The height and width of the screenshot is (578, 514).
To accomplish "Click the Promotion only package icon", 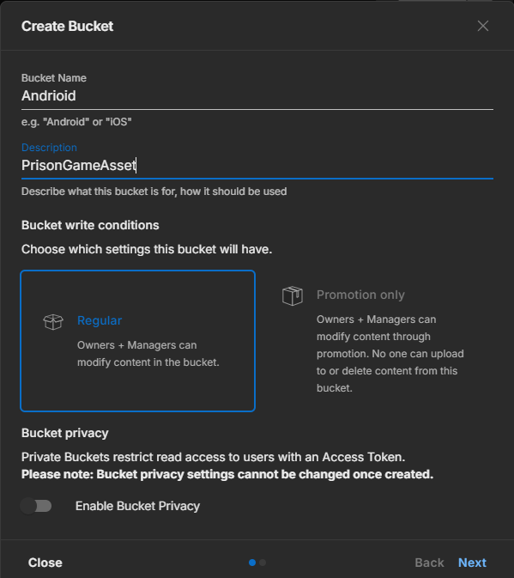I will pos(293,295).
